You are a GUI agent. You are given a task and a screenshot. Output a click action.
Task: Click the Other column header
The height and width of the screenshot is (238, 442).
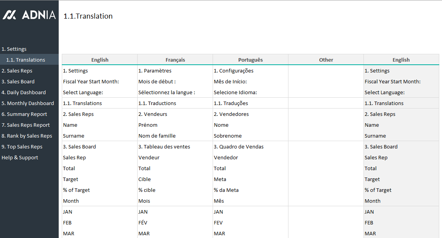click(x=326, y=60)
